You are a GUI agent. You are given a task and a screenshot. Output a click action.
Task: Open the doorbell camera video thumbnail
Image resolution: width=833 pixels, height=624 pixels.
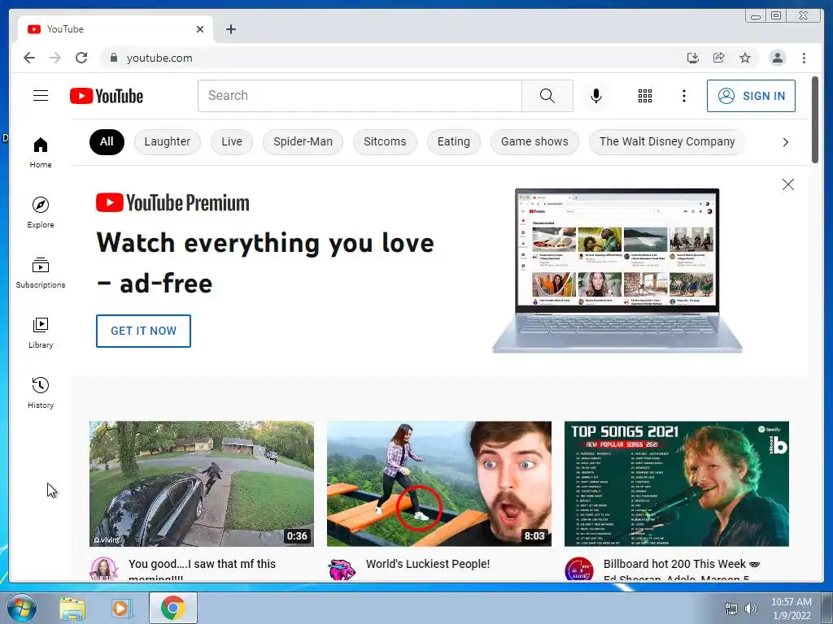202,483
